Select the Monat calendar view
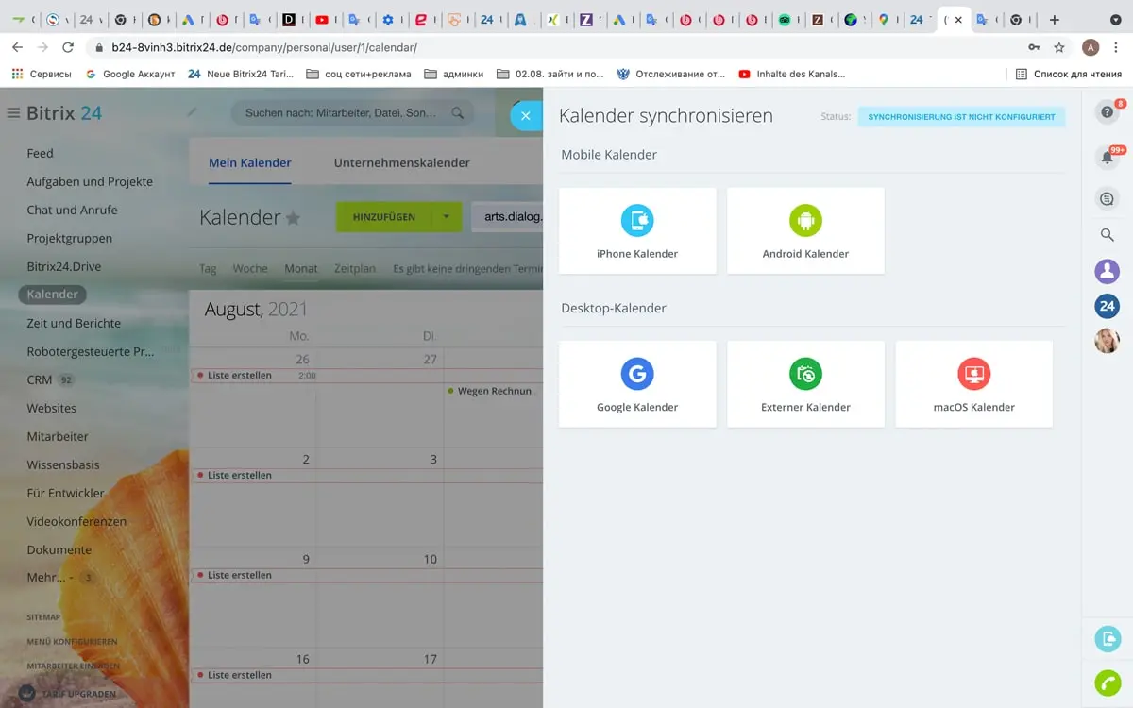Viewport: 1133px width, 708px height. click(301, 269)
